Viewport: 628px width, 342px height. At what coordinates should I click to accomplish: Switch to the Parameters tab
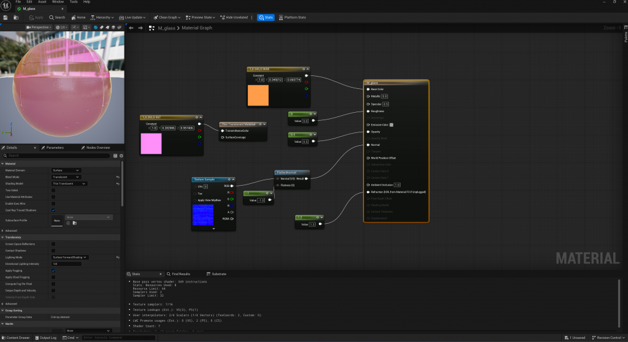click(54, 148)
